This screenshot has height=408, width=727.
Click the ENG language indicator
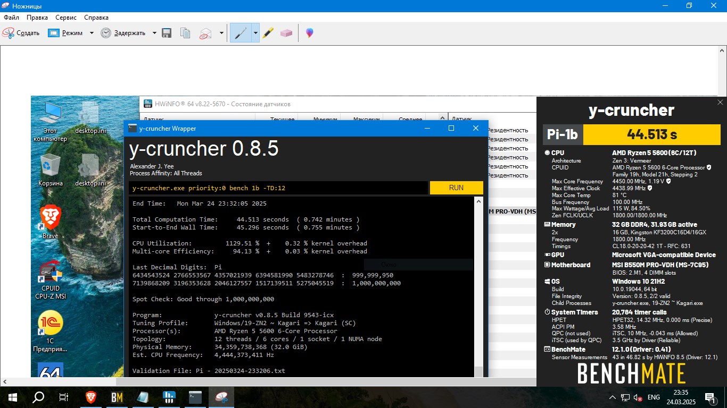(654, 397)
